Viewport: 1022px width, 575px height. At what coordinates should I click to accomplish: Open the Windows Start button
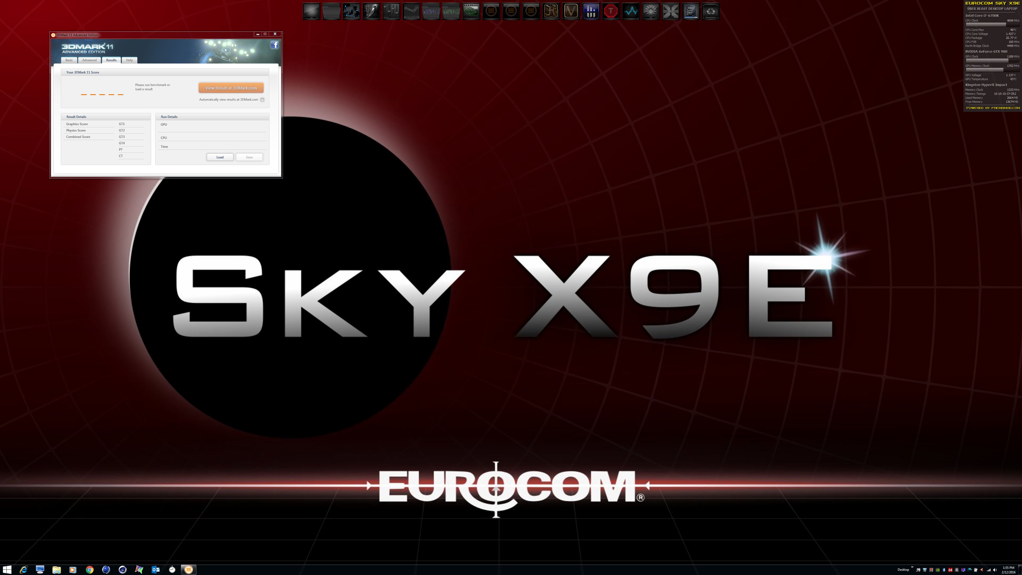7,570
